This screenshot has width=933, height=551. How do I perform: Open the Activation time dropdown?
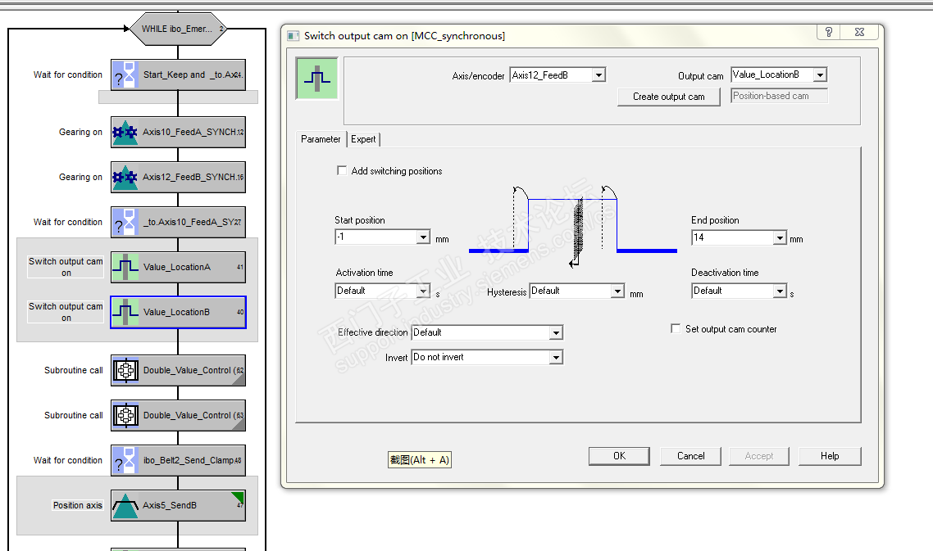coord(423,291)
